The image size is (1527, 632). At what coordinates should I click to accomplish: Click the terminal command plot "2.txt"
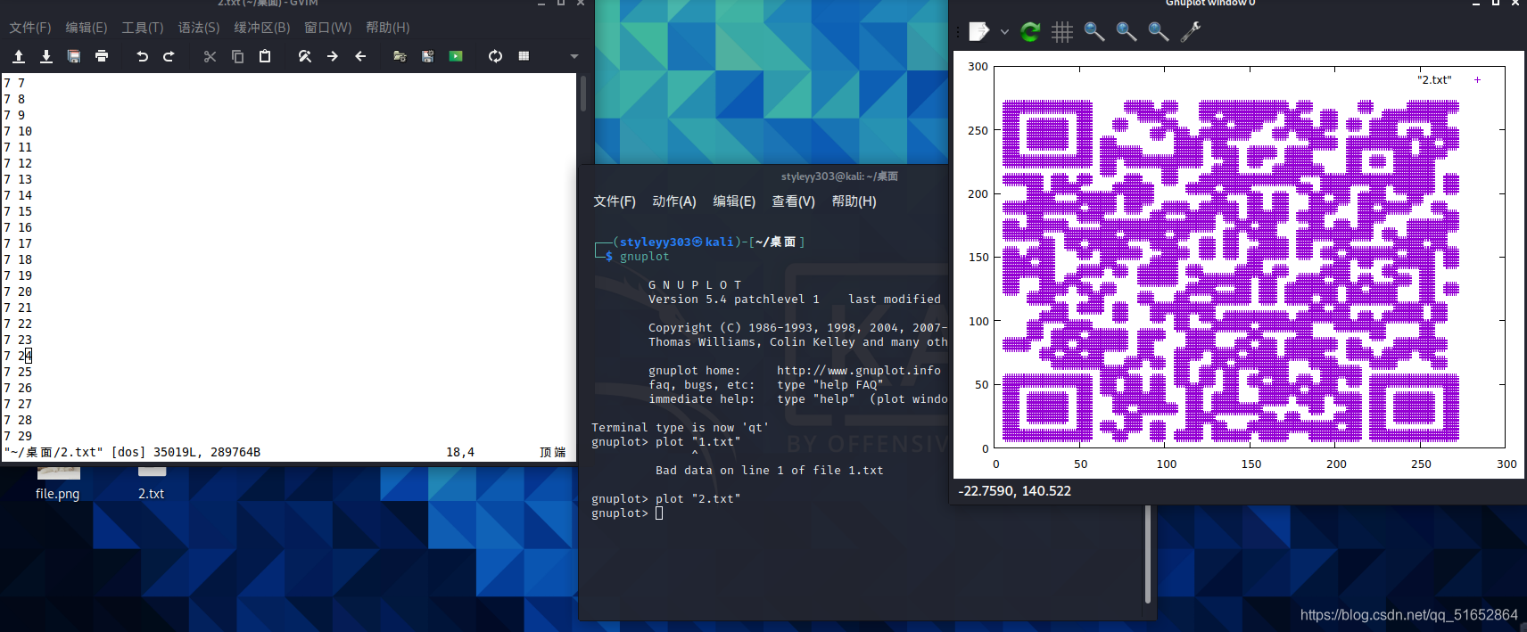tap(698, 499)
